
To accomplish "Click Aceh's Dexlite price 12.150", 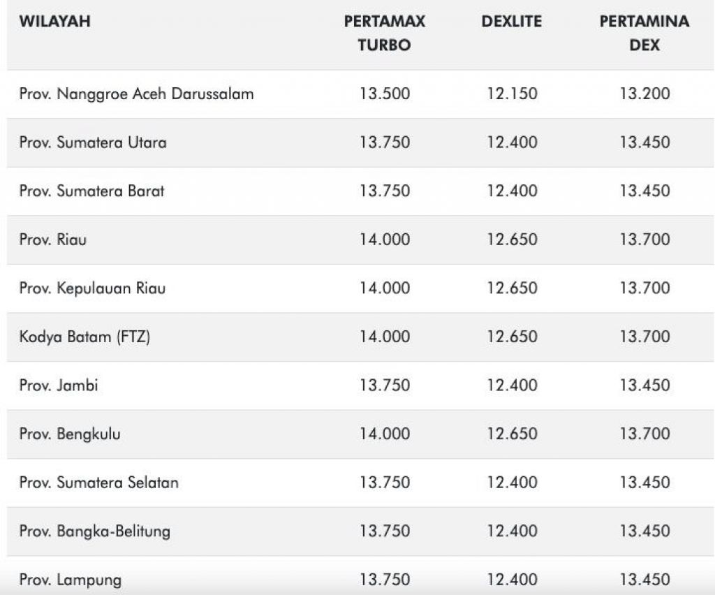I will click(512, 94).
